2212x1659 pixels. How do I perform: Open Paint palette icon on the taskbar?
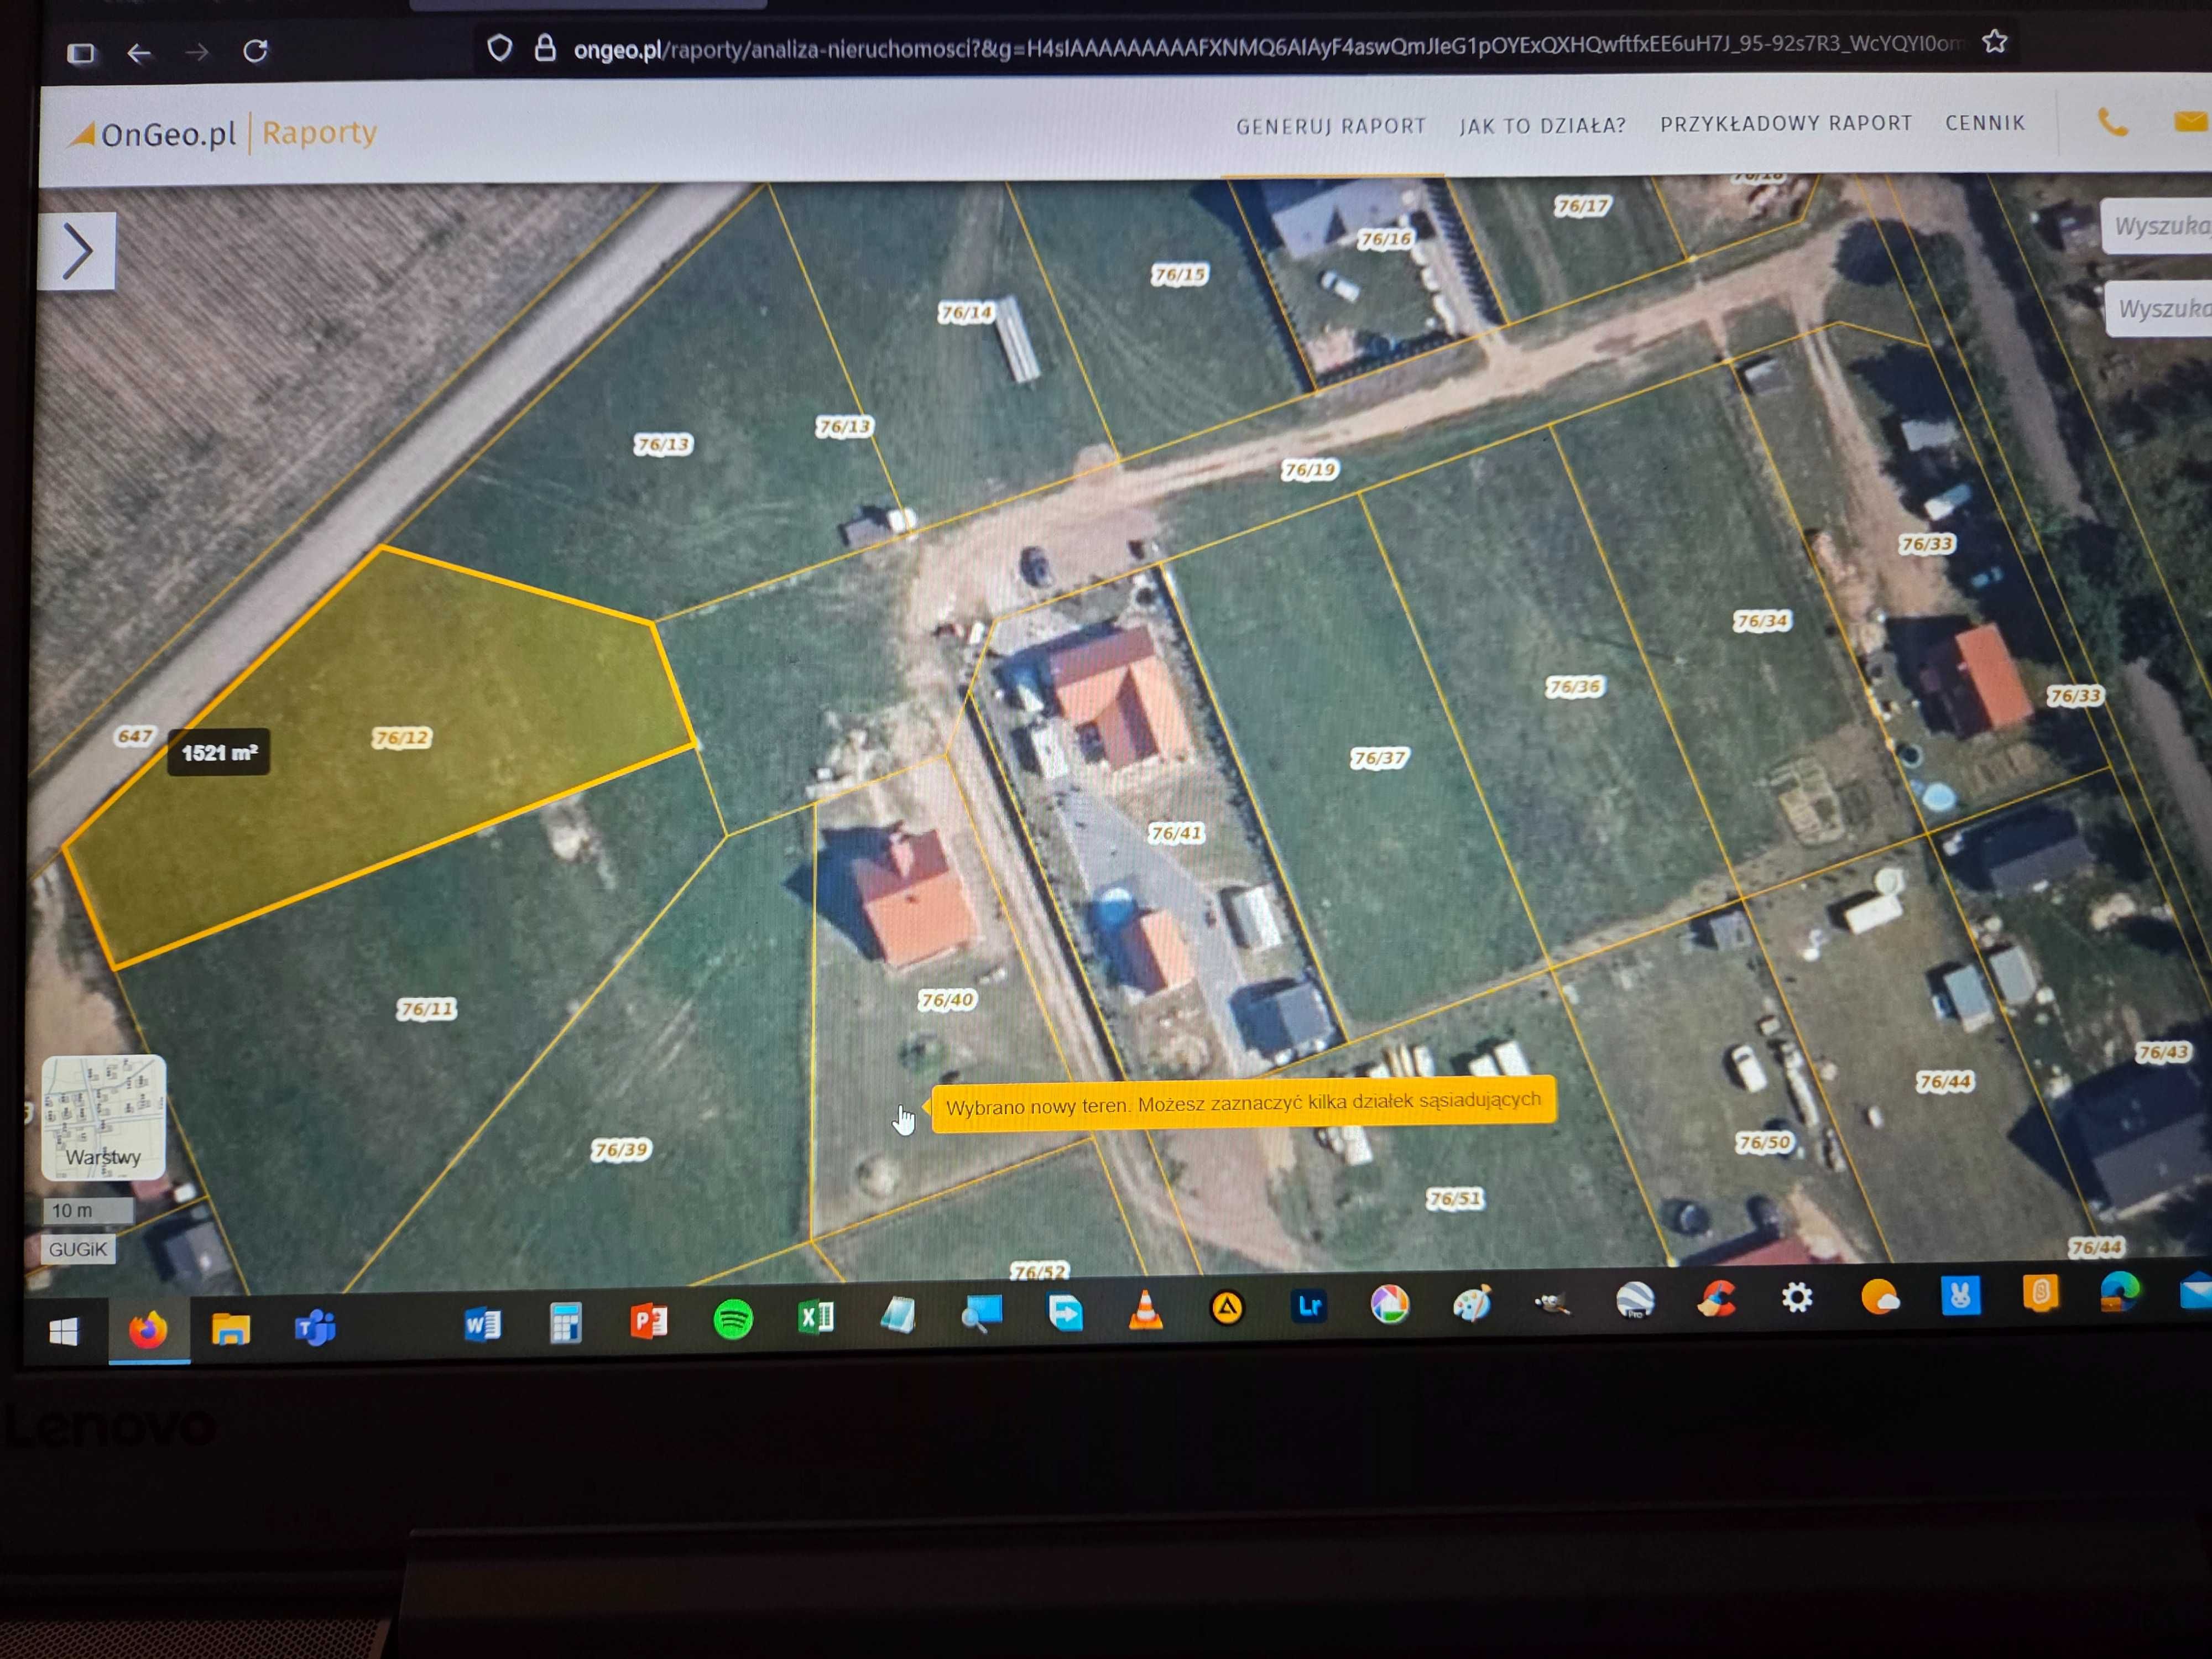tap(1471, 1303)
